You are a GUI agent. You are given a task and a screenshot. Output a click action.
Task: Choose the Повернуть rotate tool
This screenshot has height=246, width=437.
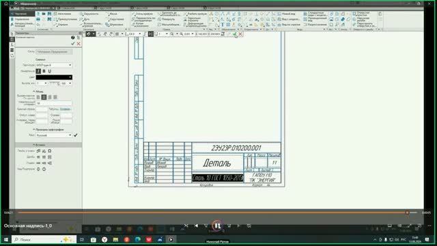[x=166, y=19]
